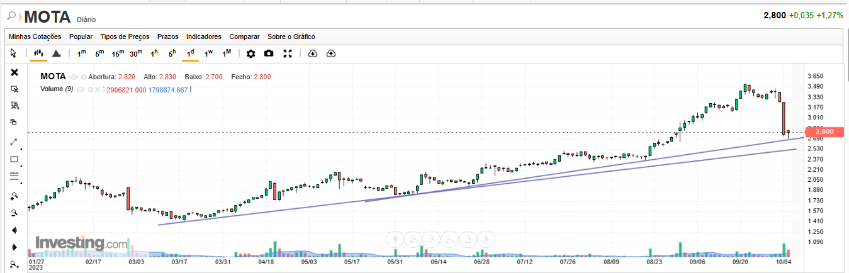This screenshot has height=273, width=849.
Task: Set interval to 5 minutes
Action: pos(99,53)
